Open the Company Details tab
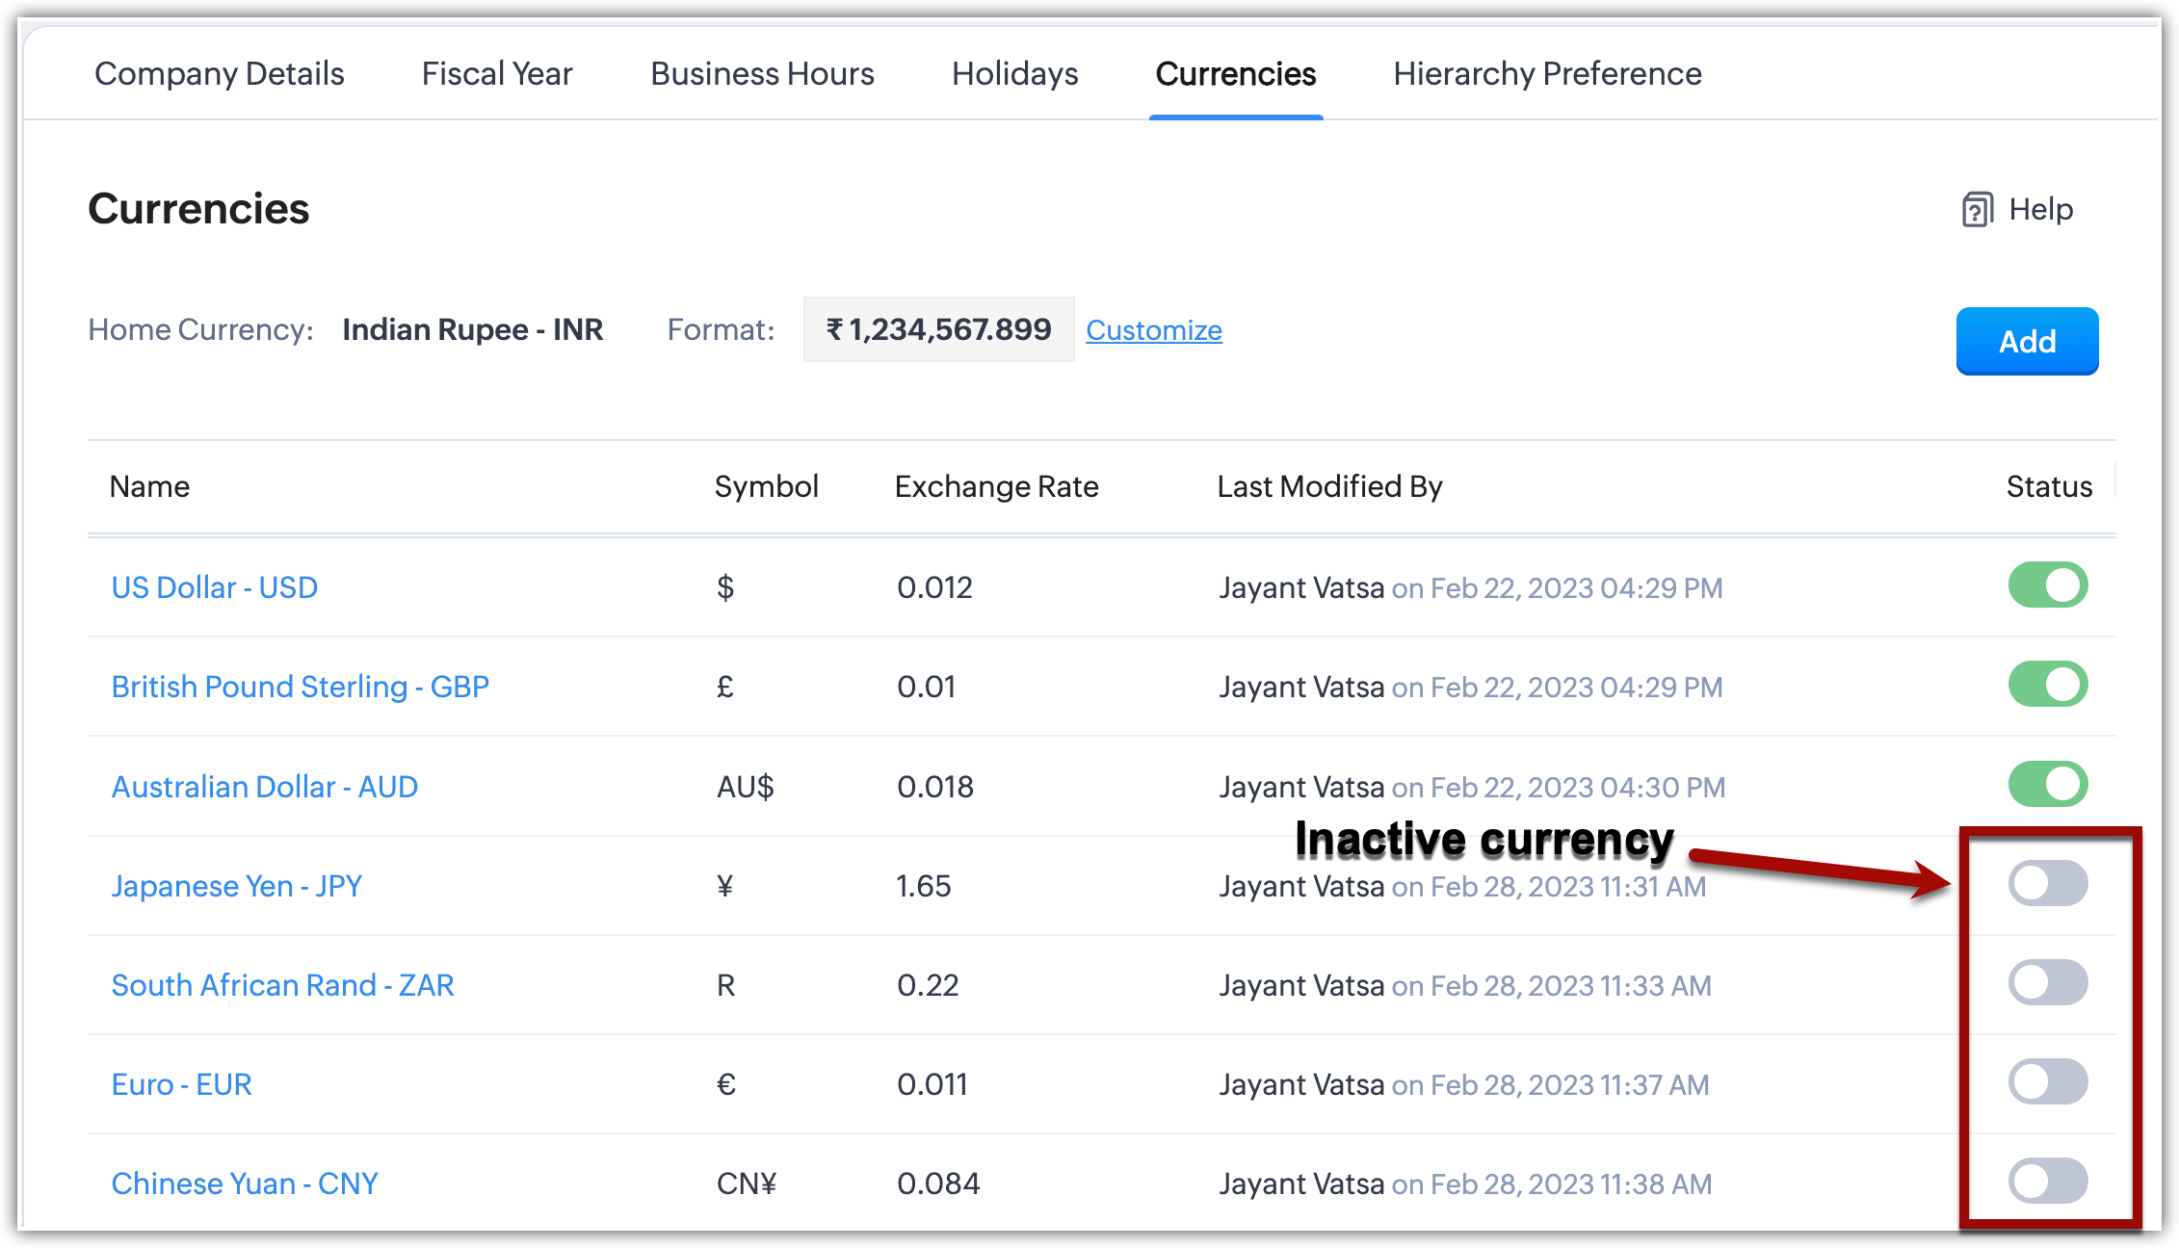This screenshot has width=2179, height=1248. pyautogui.click(x=219, y=74)
